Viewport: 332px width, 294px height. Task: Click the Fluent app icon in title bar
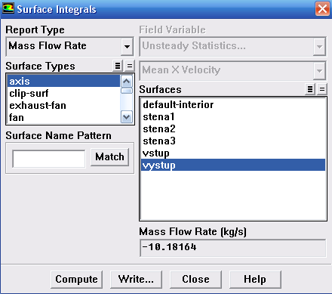8,8
